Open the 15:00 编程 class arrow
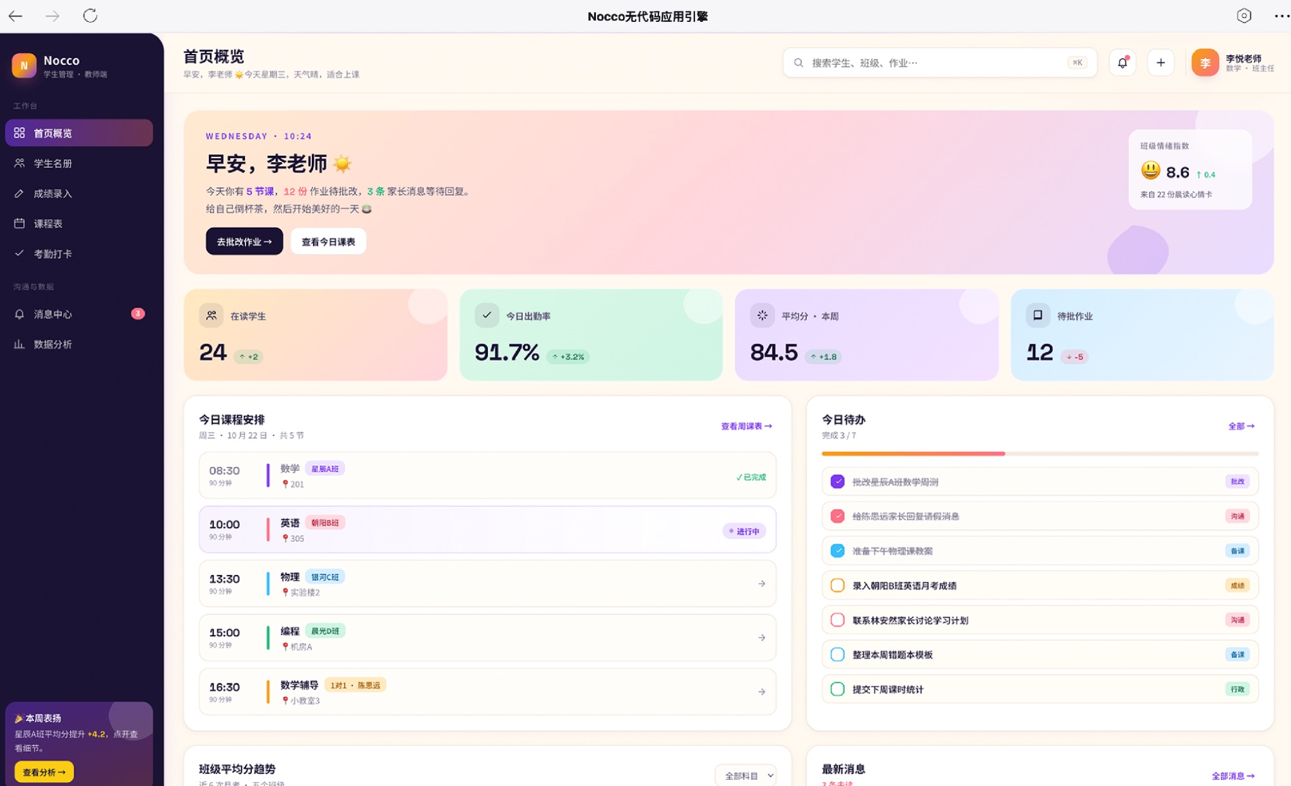 tap(761, 638)
